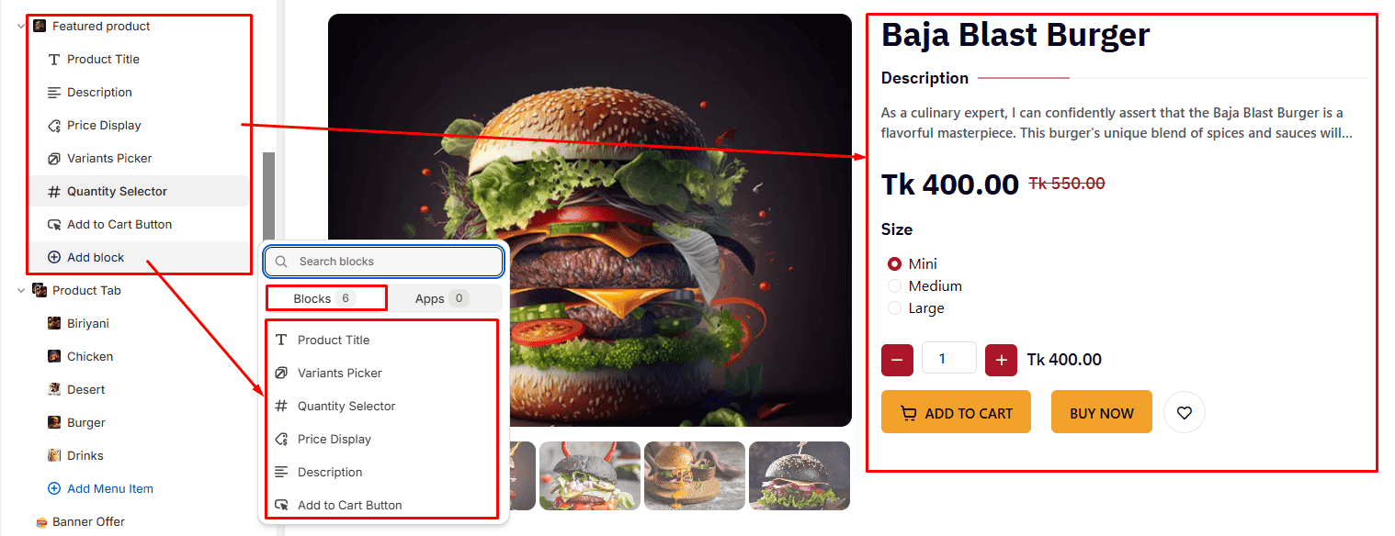Screen dimensions: 1395x536
Task: Collapse the Featured product section
Action: point(21,27)
